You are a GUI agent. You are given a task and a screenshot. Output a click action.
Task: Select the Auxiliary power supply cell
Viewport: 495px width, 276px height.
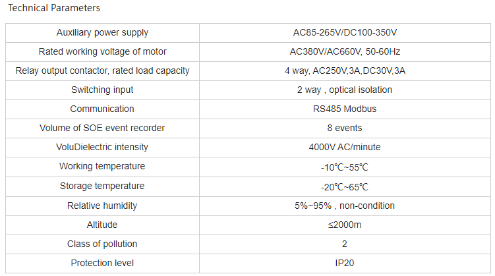(102, 32)
